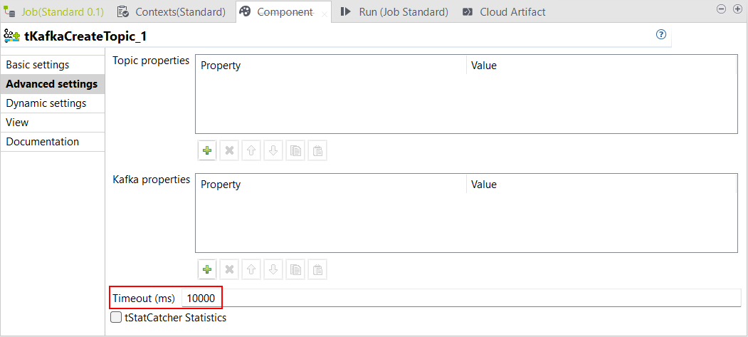The image size is (748, 337).
Task: Click move down arrow under Topic properties
Action: (x=273, y=151)
